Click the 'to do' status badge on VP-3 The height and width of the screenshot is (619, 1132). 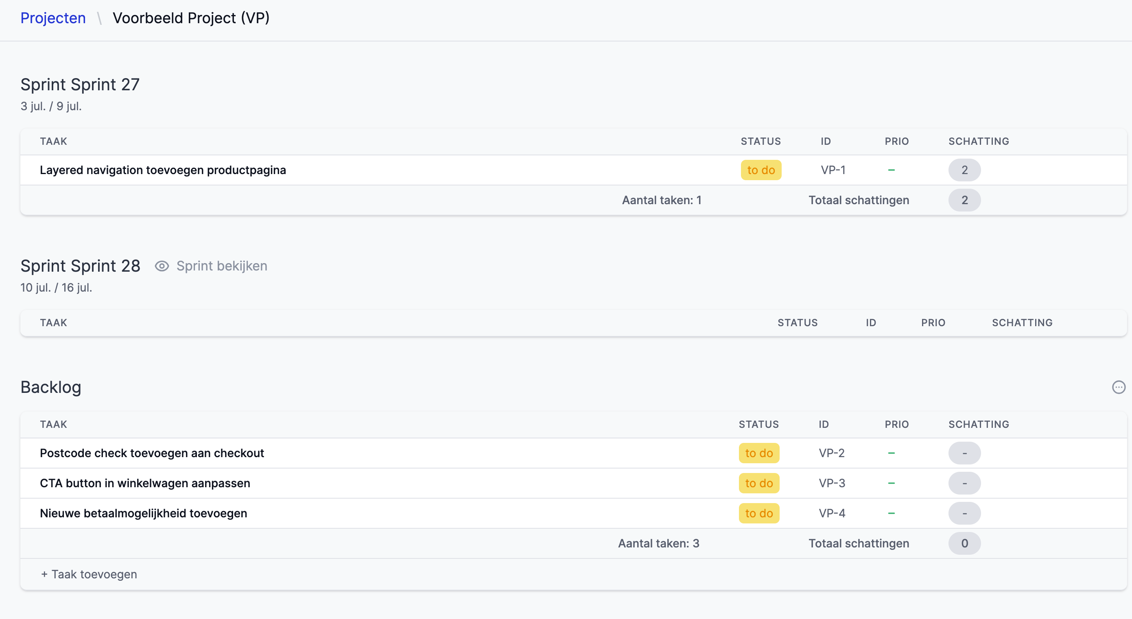(758, 482)
